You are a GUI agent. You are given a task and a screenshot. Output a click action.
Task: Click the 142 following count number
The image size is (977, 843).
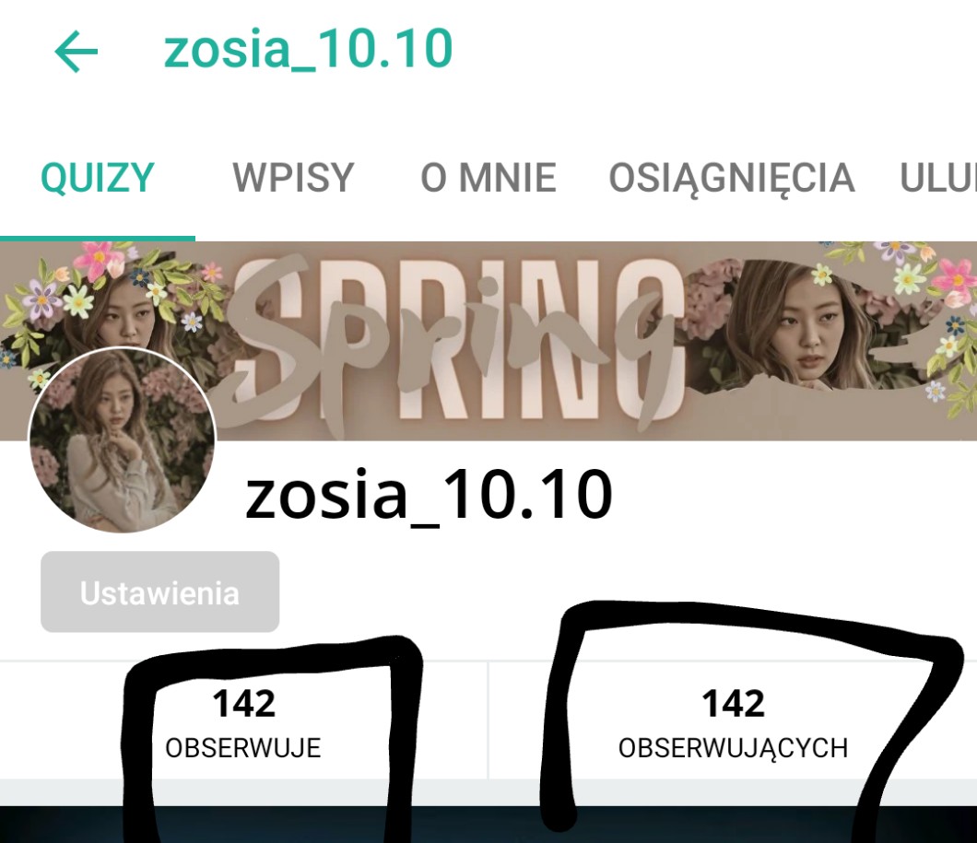(x=243, y=704)
